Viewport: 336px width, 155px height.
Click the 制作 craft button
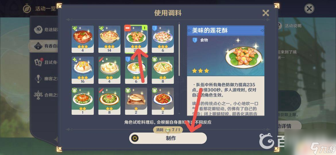pos(168,138)
